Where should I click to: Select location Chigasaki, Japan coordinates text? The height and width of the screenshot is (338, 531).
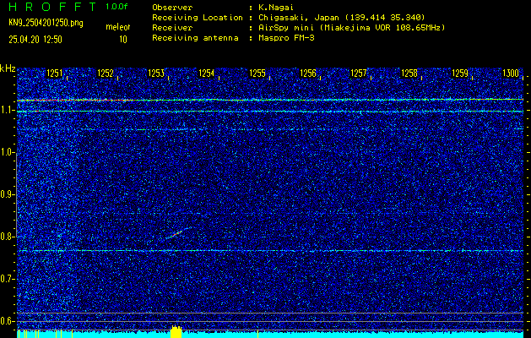[342, 17]
